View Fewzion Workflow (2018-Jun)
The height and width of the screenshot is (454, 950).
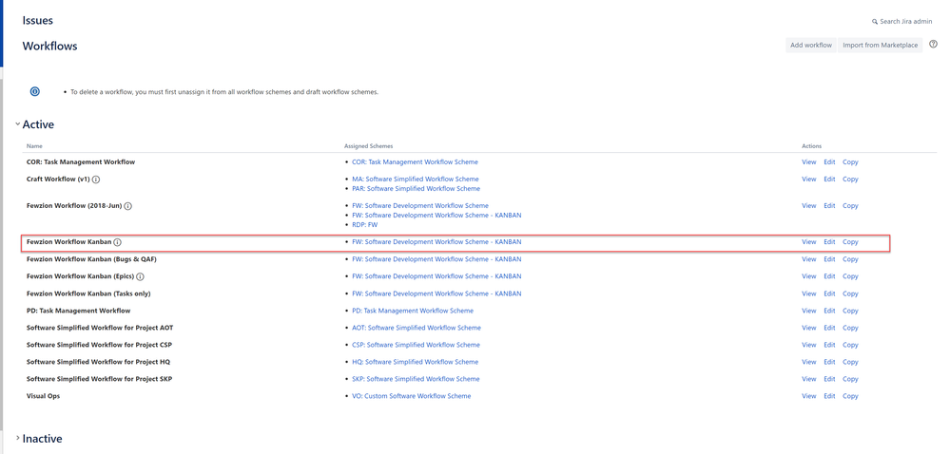click(809, 206)
